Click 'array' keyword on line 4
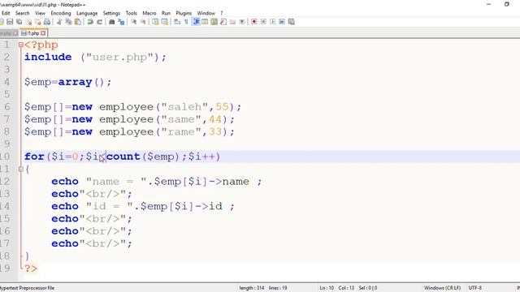The height and width of the screenshot is (292, 520). pos(75,82)
